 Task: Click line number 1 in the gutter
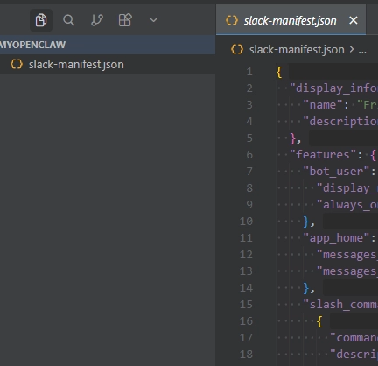(249, 72)
